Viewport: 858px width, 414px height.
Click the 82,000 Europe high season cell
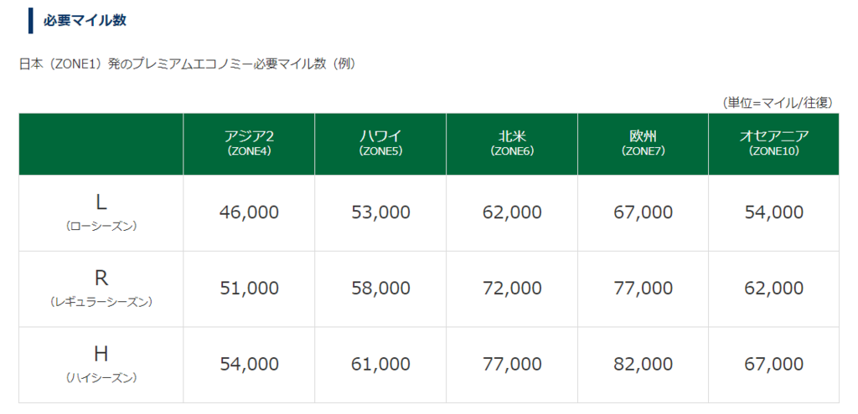(x=643, y=365)
